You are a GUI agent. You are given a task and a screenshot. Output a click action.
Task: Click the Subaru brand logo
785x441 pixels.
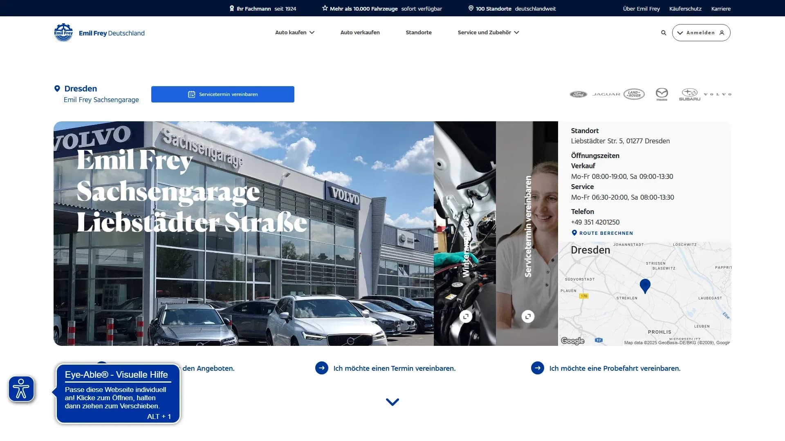coord(689,94)
